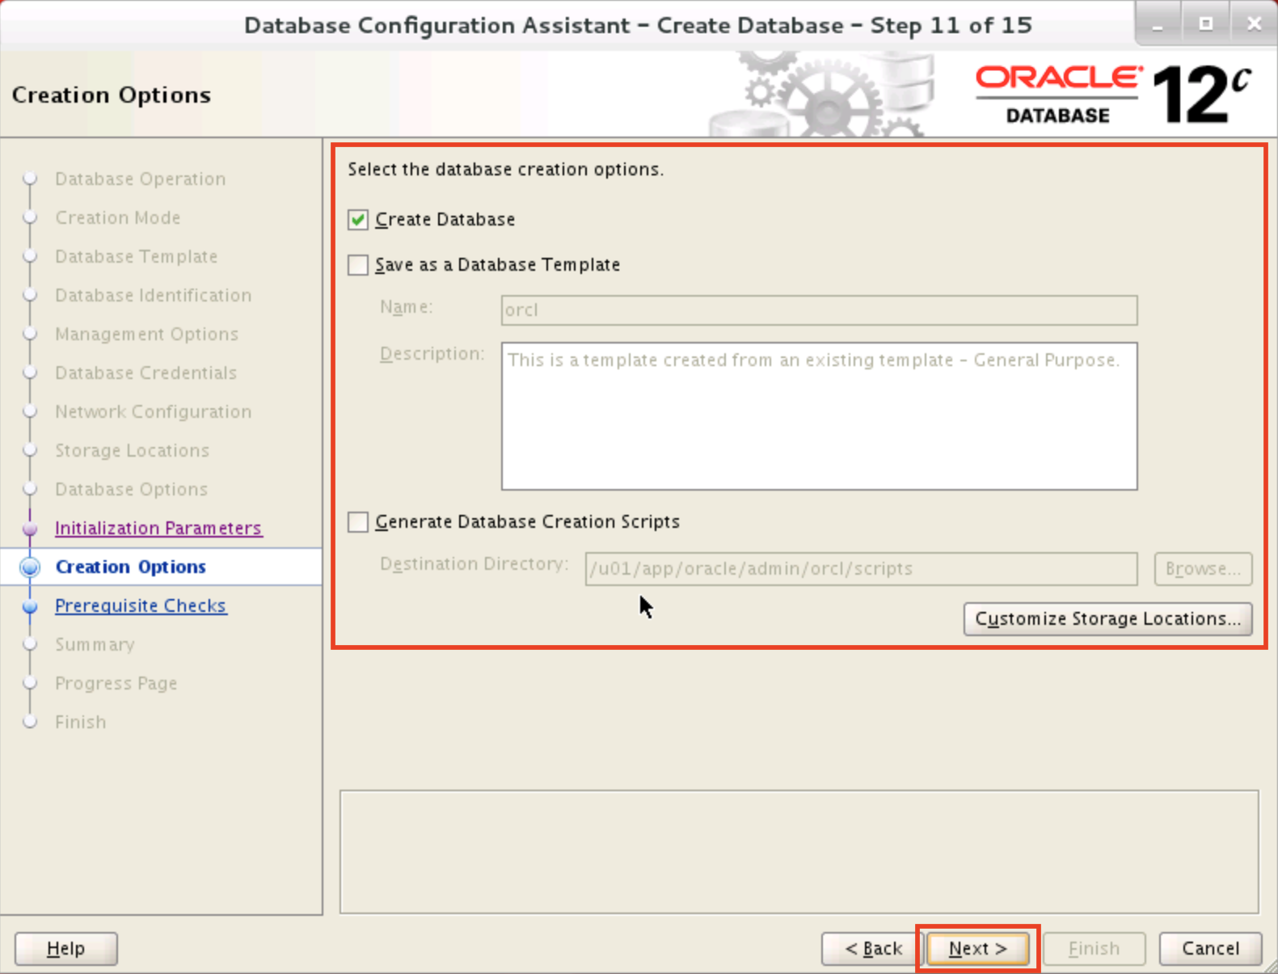Go to Initialization Parameters step link
Viewport: 1278px width, 974px height.
158,529
